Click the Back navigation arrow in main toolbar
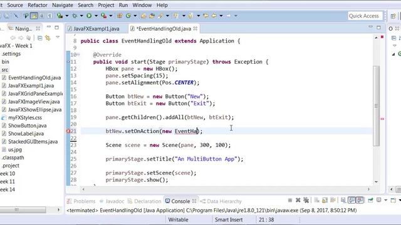 coord(214,16)
